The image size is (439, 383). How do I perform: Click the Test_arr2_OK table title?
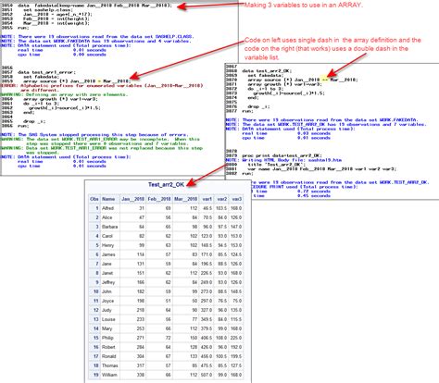pos(166,185)
